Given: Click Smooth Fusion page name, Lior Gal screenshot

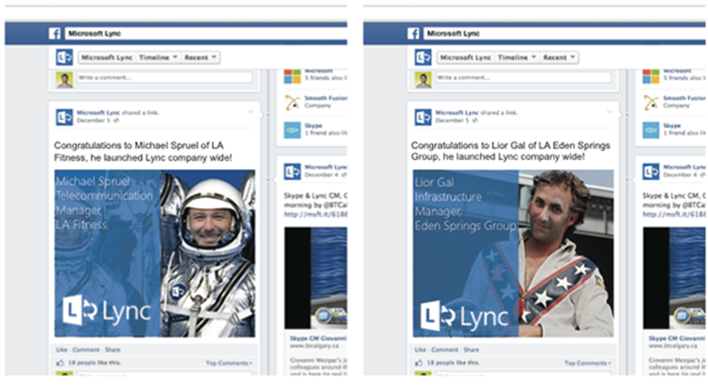Looking at the screenshot, I should tap(684, 98).
